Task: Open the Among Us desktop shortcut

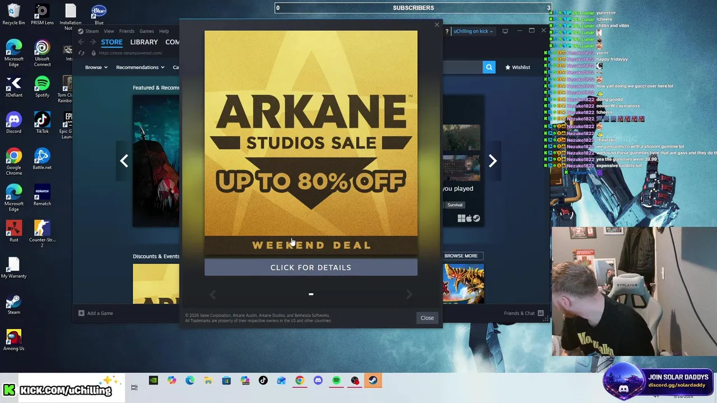Action: coord(13,340)
